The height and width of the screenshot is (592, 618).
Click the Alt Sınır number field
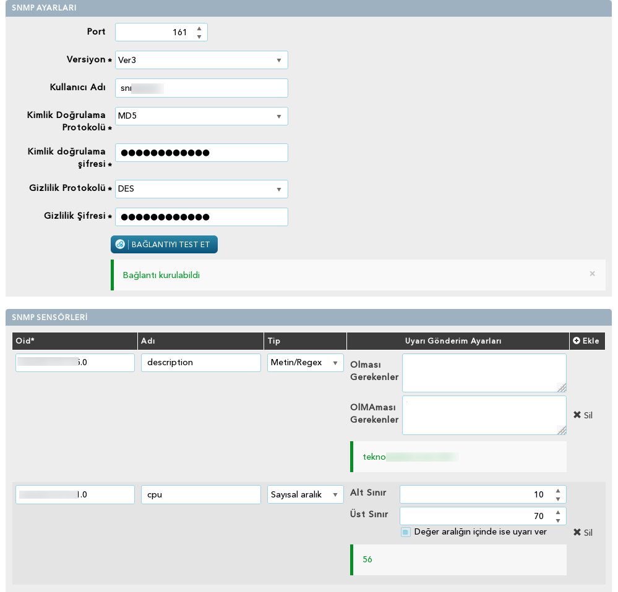[483, 494]
